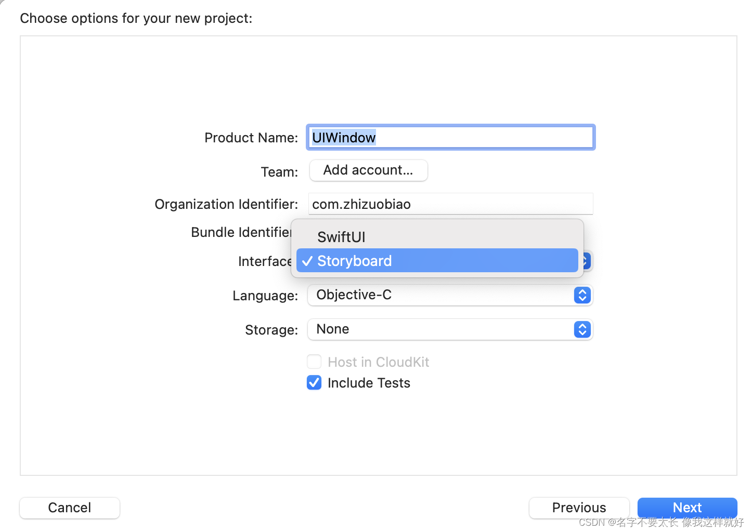Select SwiftUI from the Interface menu
Screen dimensions: 752x532
[x=341, y=237]
